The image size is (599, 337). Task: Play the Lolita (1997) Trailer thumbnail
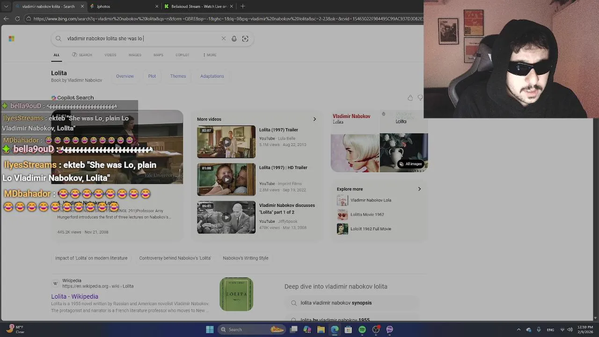[x=226, y=142]
